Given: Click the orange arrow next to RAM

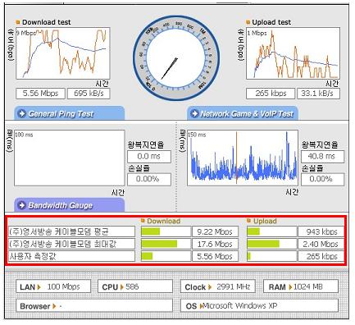Looking at the screenshot, I should click(x=290, y=287).
